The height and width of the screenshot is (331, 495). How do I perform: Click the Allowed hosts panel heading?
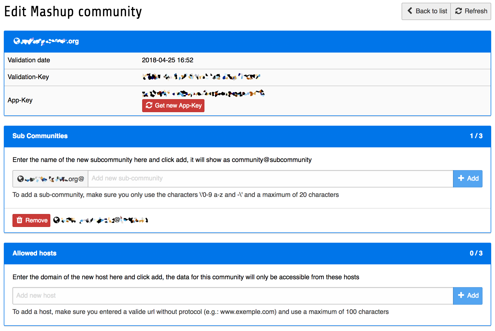(35, 253)
